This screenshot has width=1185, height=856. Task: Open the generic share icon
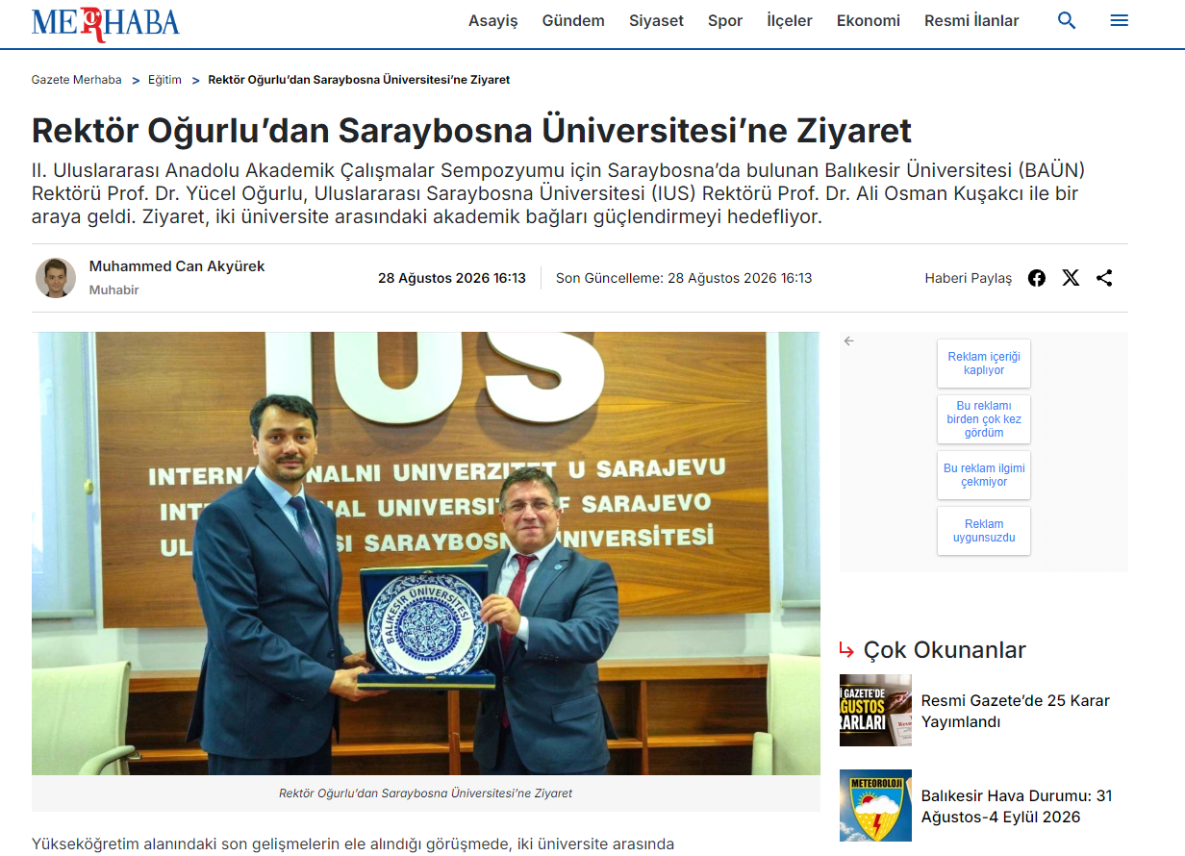(x=1104, y=278)
